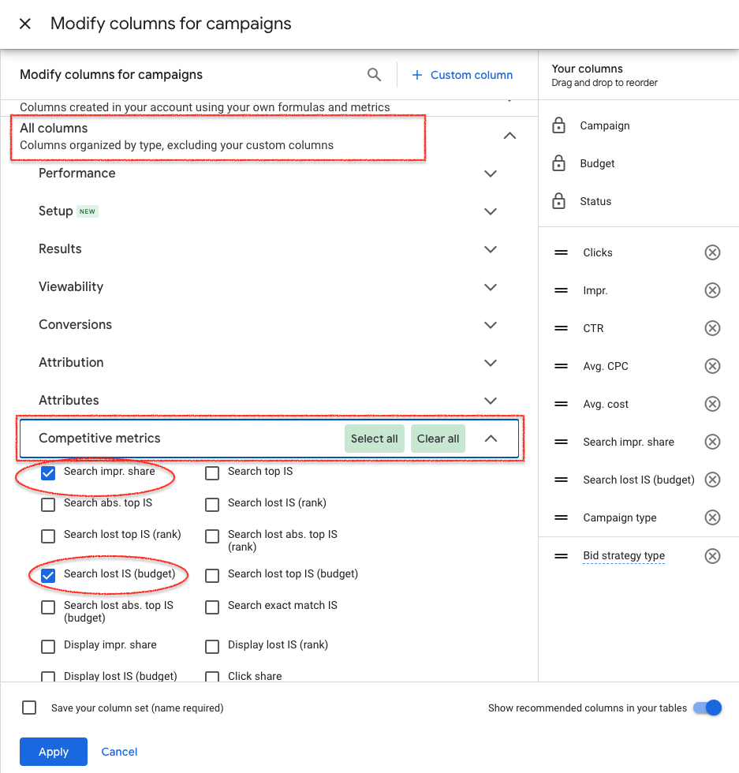Check Search lost abs. top IS (rank) checkbox

(x=212, y=536)
